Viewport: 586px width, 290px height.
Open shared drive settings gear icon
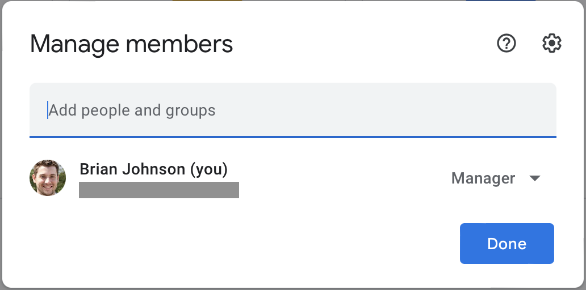click(551, 43)
